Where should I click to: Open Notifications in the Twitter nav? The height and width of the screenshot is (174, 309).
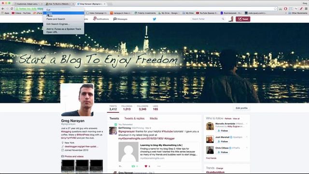coord(101,19)
